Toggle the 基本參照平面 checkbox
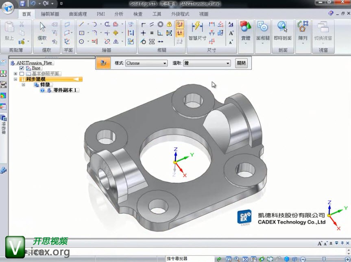Image resolution: width=351 pixels, height=262 pixels. (22, 74)
